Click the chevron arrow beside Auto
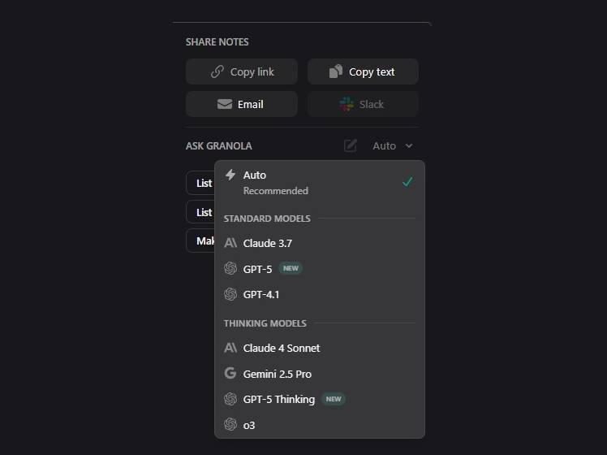This screenshot has width=607, height=455. 409,146
